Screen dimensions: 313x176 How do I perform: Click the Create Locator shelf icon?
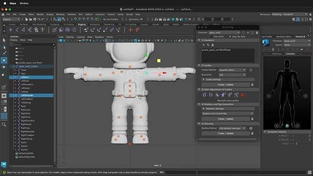click(x=11, y=30)
